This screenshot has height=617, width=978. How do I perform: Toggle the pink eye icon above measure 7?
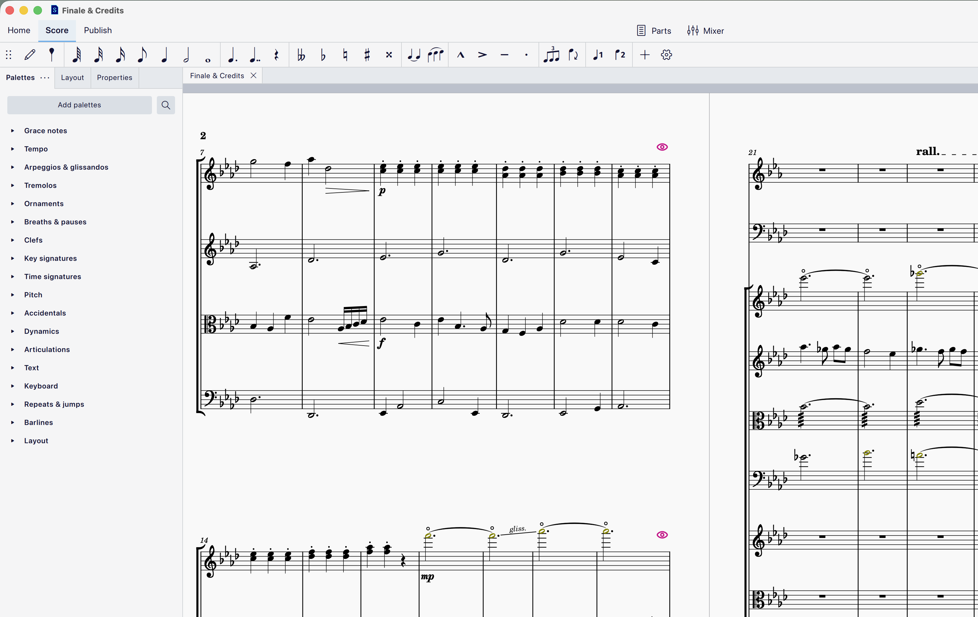pyautogui.click(x=662, y=147)
